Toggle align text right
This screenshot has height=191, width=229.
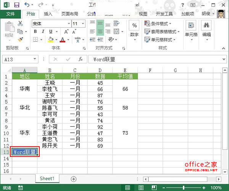pyautogui.click(x=108, y=31)
